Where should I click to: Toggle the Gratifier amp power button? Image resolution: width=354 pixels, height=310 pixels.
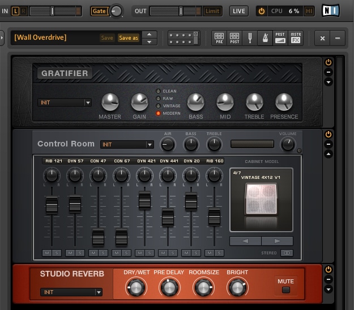point(329,62)
